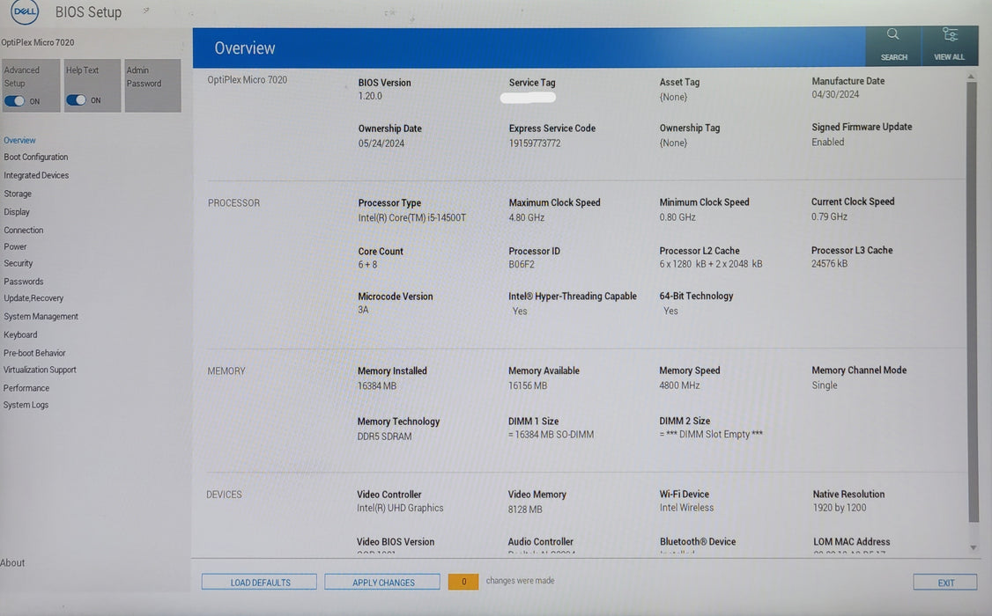
Task: Select Overview in the sidebar
Action: coord(19,140)
